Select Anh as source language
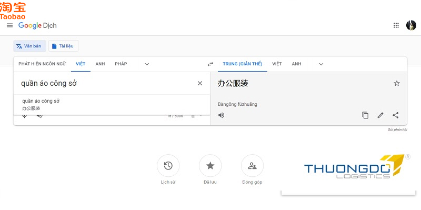Viewport: 421px width, 210px height. coord(100,64)
